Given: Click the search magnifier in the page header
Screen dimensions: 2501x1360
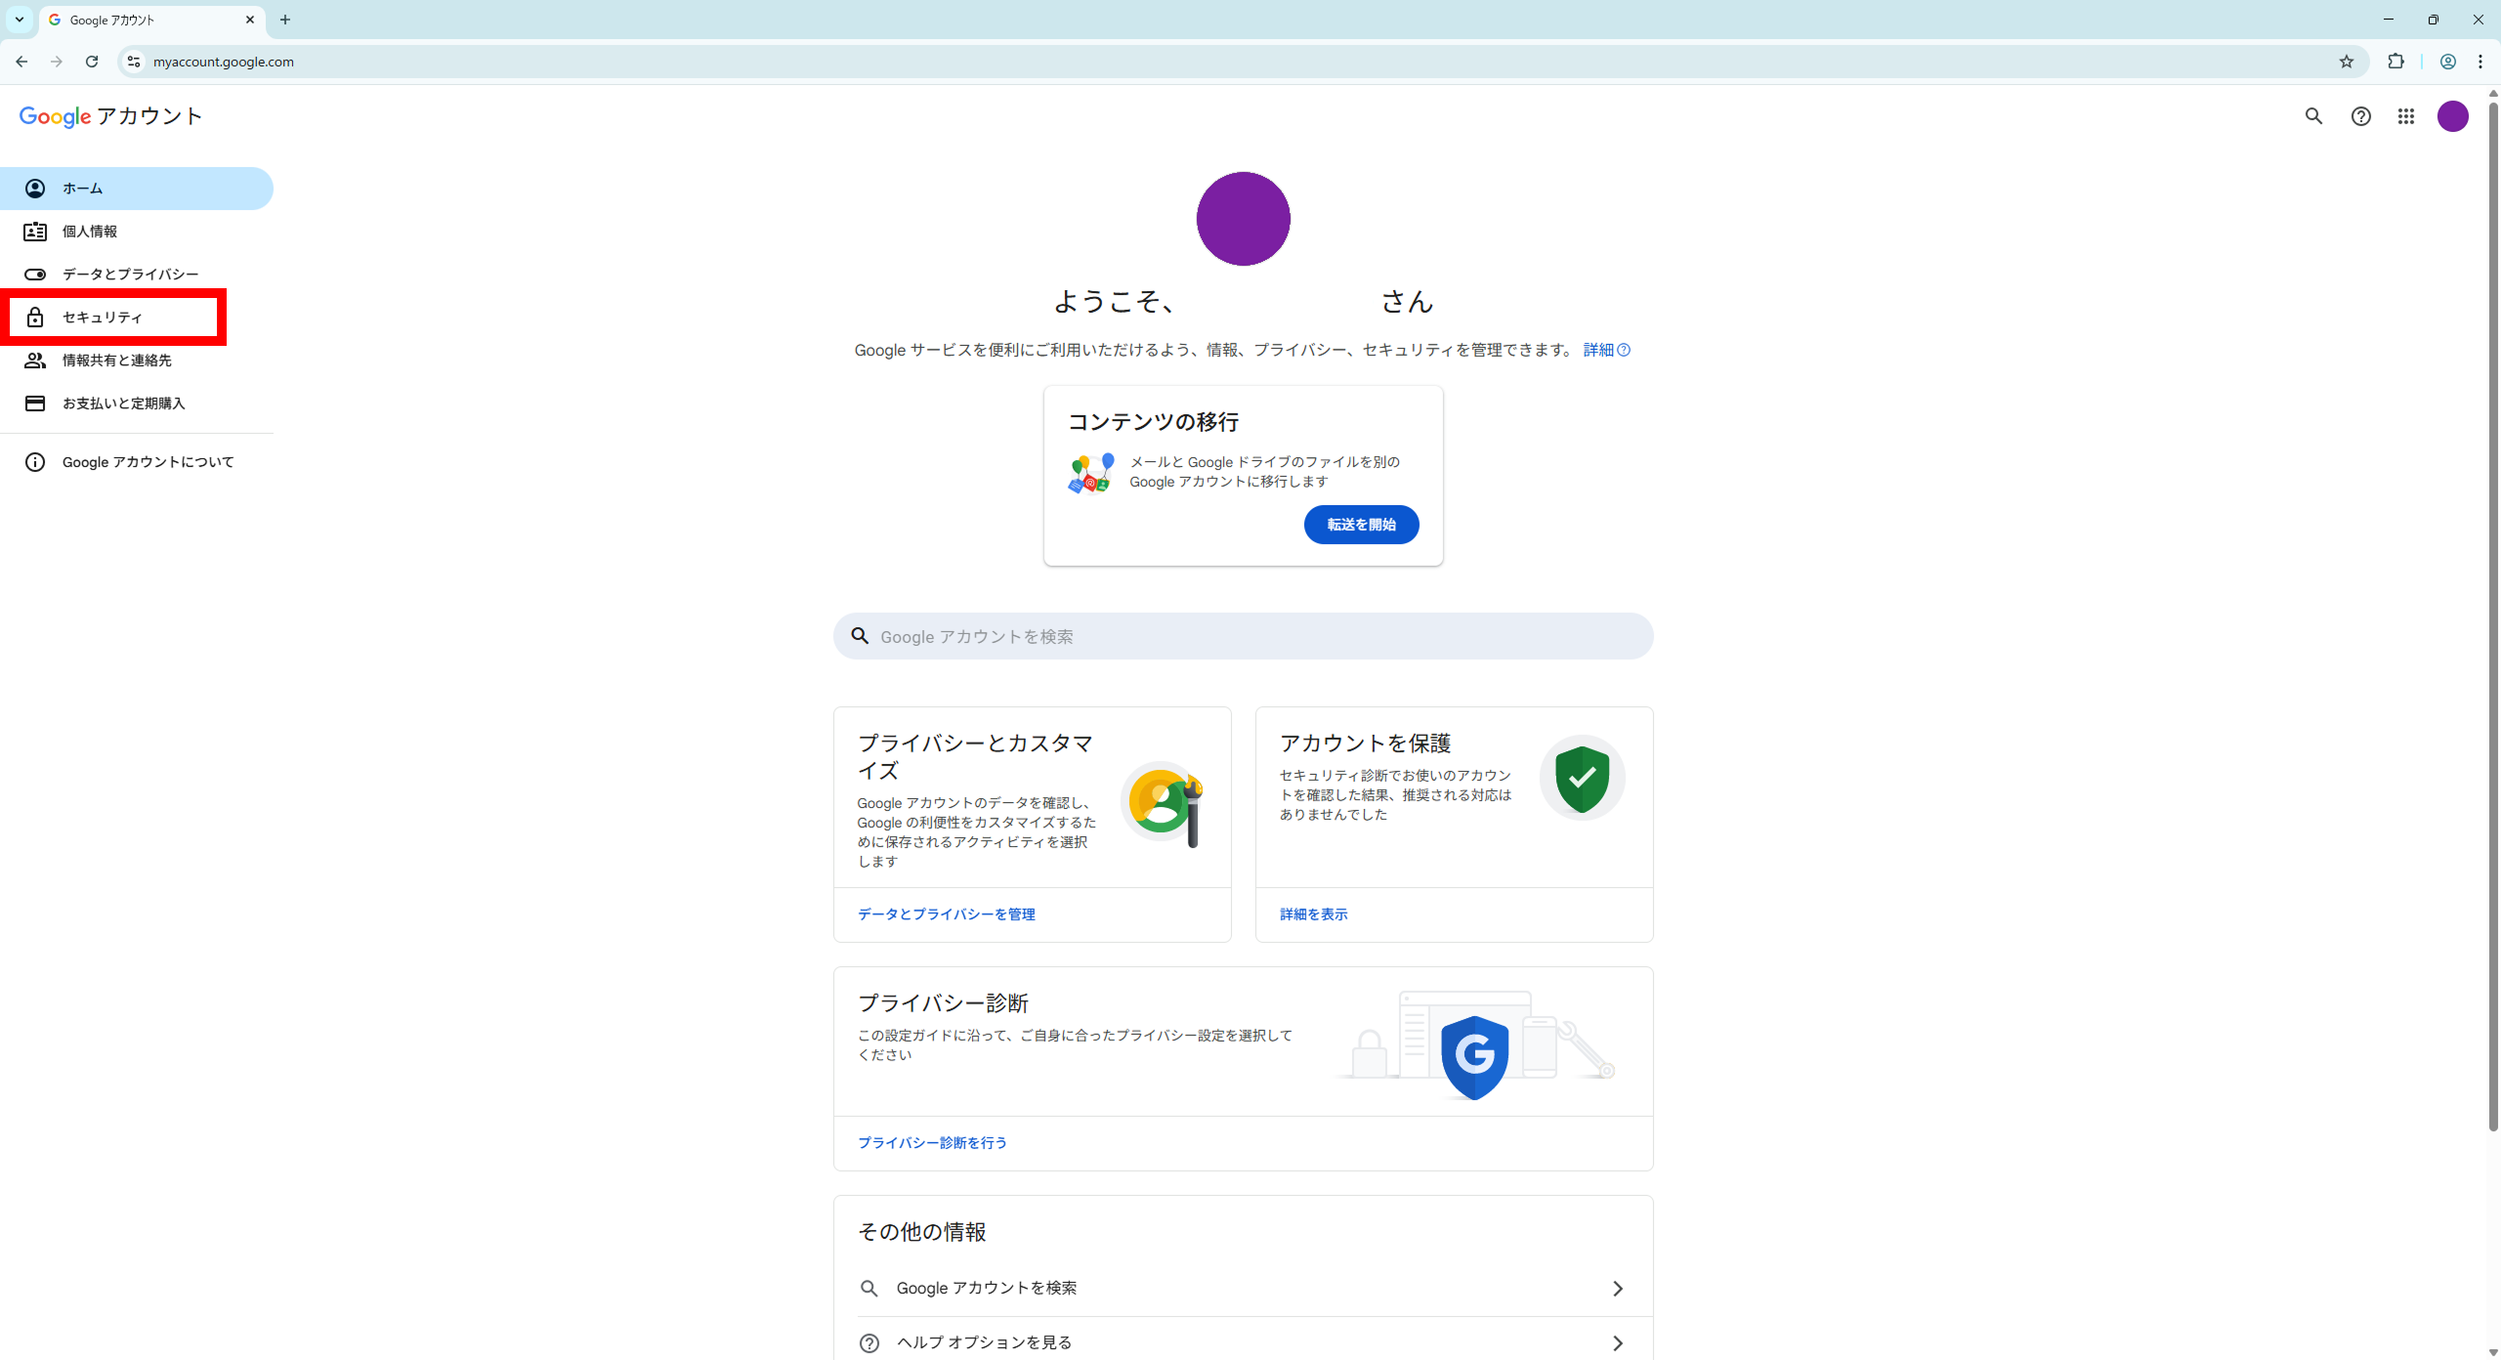Looking at the screenshot, I should coord(2313,116).
